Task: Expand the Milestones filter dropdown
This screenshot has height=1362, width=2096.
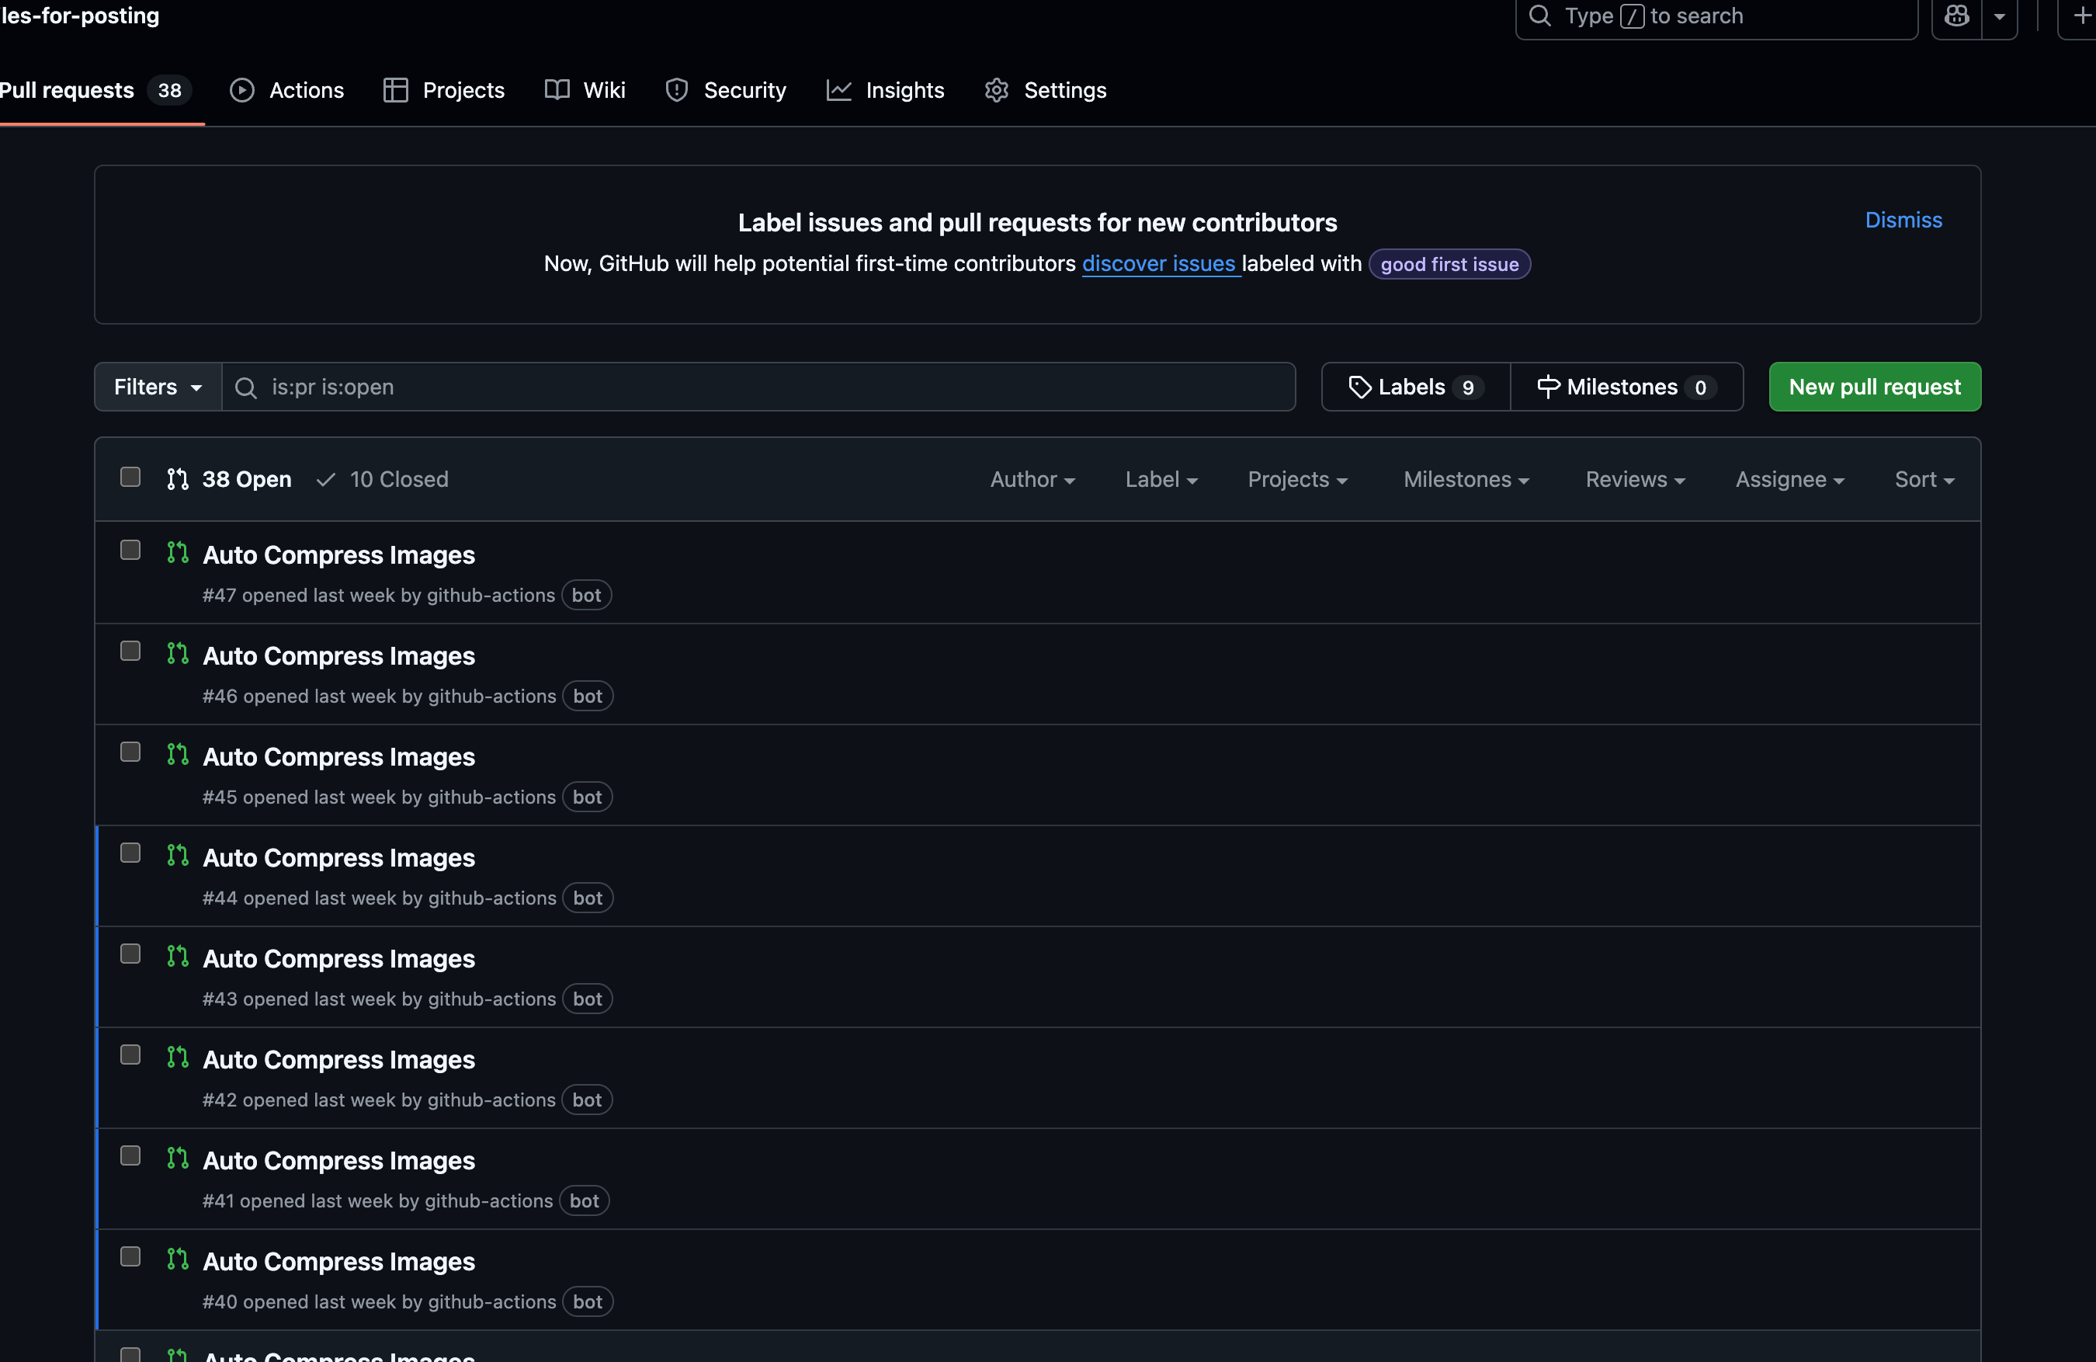Action: (x=1466, y=479)
